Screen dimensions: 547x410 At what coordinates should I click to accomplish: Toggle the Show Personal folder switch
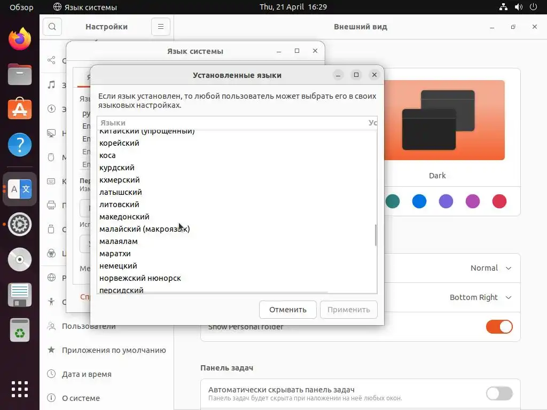tap(499, 327)
